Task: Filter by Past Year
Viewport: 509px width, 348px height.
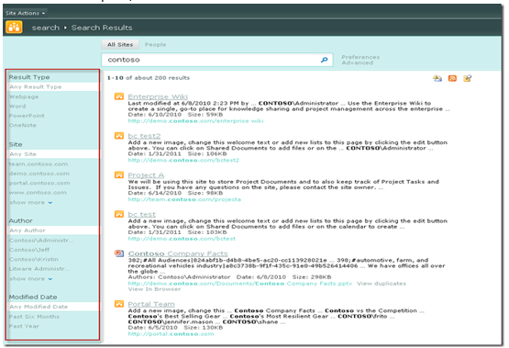Action: [24, 326]
